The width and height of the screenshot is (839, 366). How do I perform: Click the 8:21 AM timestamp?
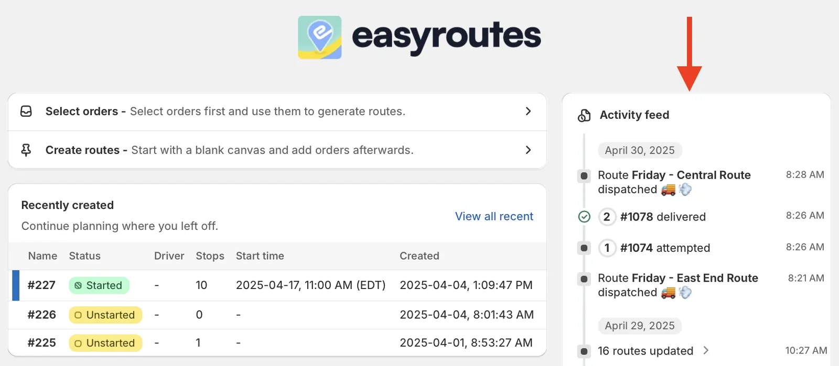click(806, 278)
